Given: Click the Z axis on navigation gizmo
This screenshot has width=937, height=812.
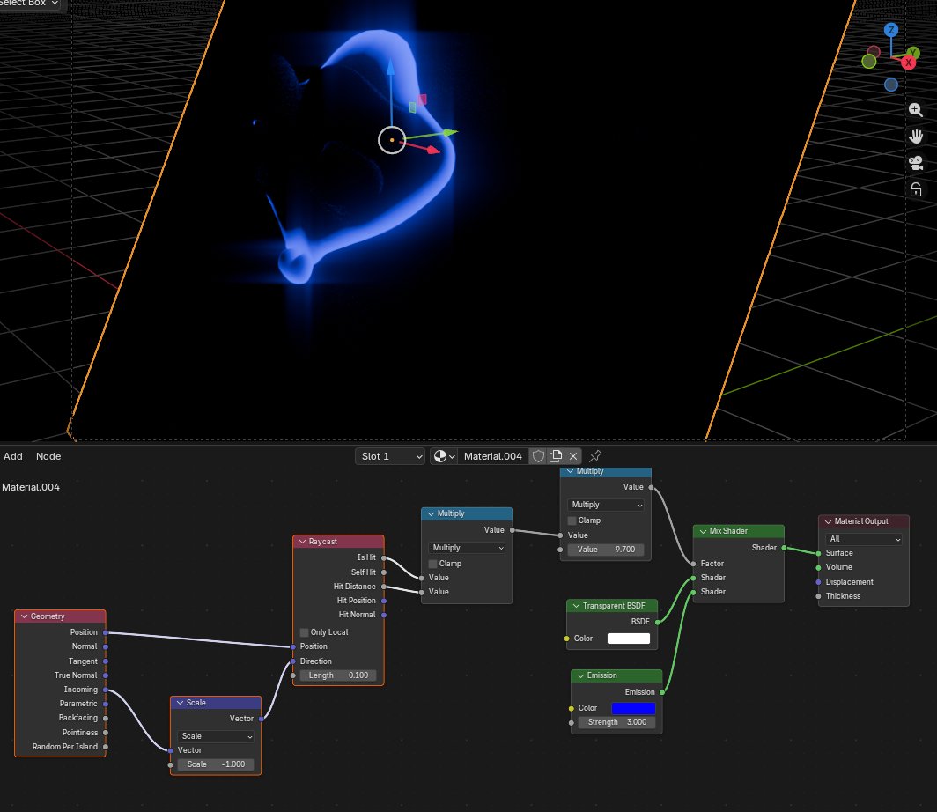Looking at the screenshot, I should point(891,30).
